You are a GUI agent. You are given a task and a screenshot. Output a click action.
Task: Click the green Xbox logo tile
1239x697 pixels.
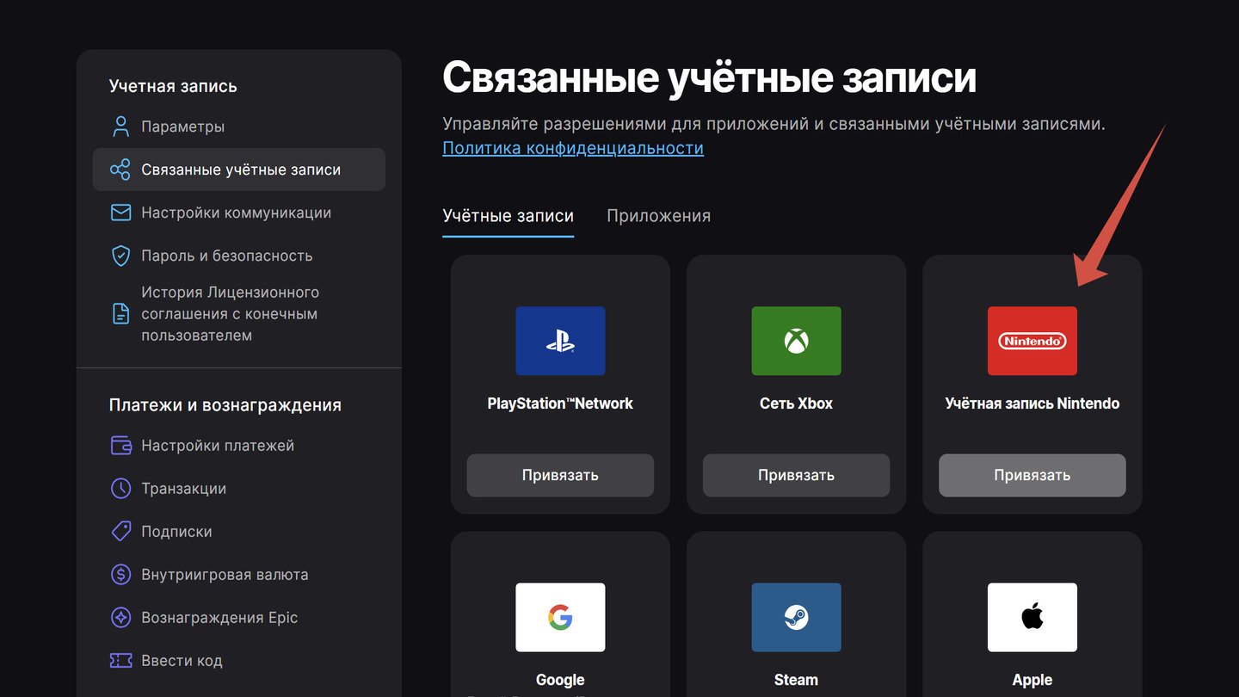tap(796, 341)
